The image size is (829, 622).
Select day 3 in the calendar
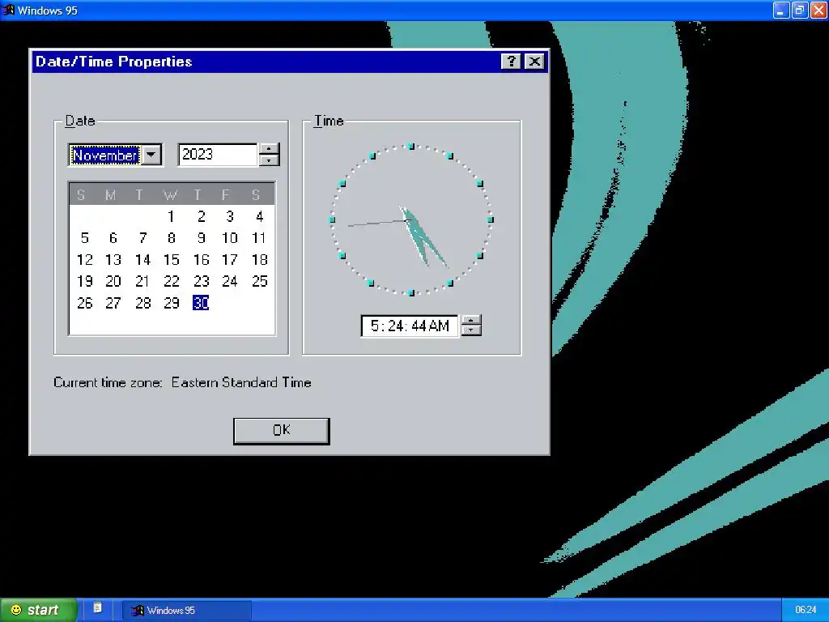(230, 216)
